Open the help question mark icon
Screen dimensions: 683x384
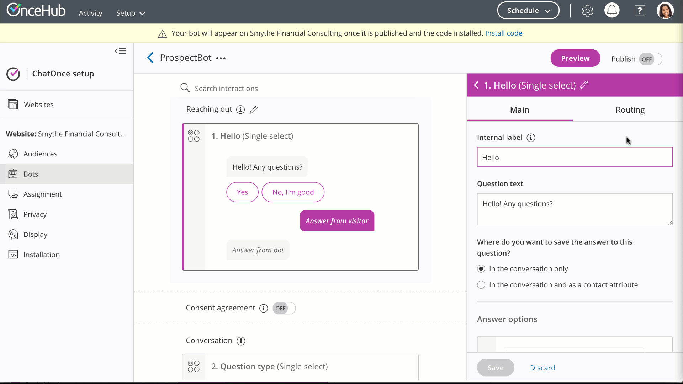[640, 11]
